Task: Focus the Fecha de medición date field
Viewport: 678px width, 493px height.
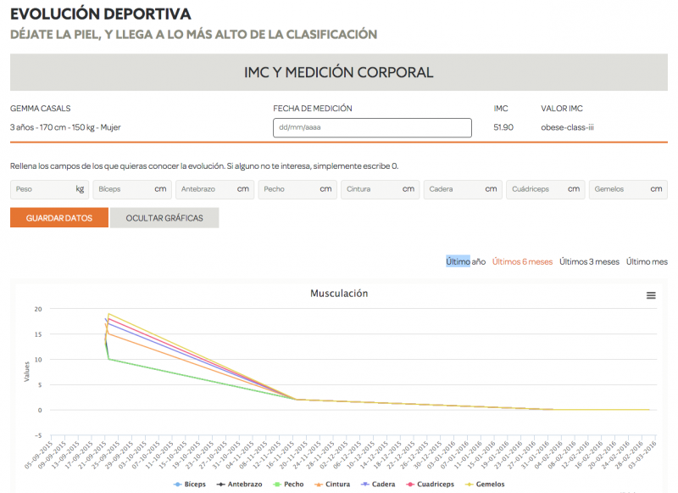Action: (x=372, y=128)
